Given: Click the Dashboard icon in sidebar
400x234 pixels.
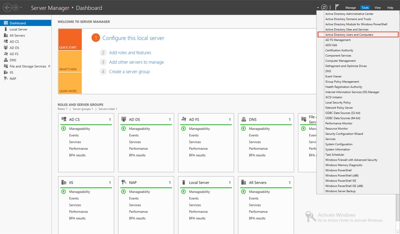Looking at the screenshot, I should pyautogui.click(x=6, y=23).
